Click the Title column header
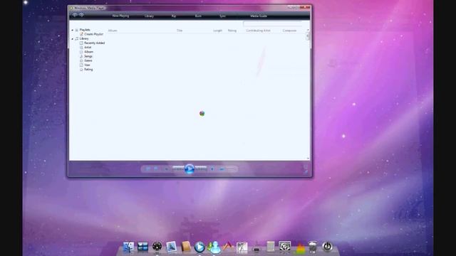The image size is (456, 256). pyautogui.click(x=180, y=31)
